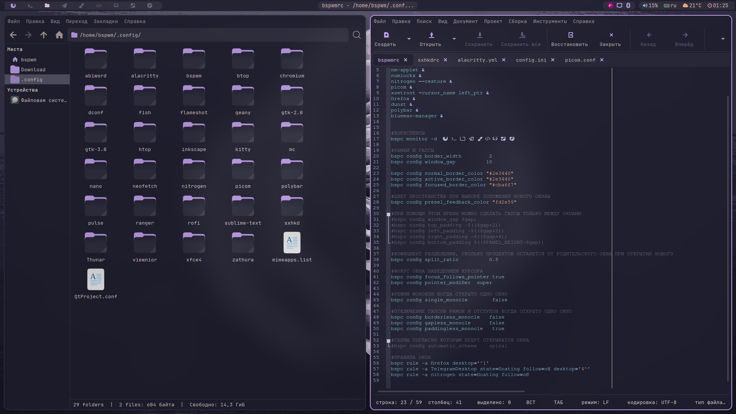Expand the dropdown arrow next to Создать

tap(409, 39)
